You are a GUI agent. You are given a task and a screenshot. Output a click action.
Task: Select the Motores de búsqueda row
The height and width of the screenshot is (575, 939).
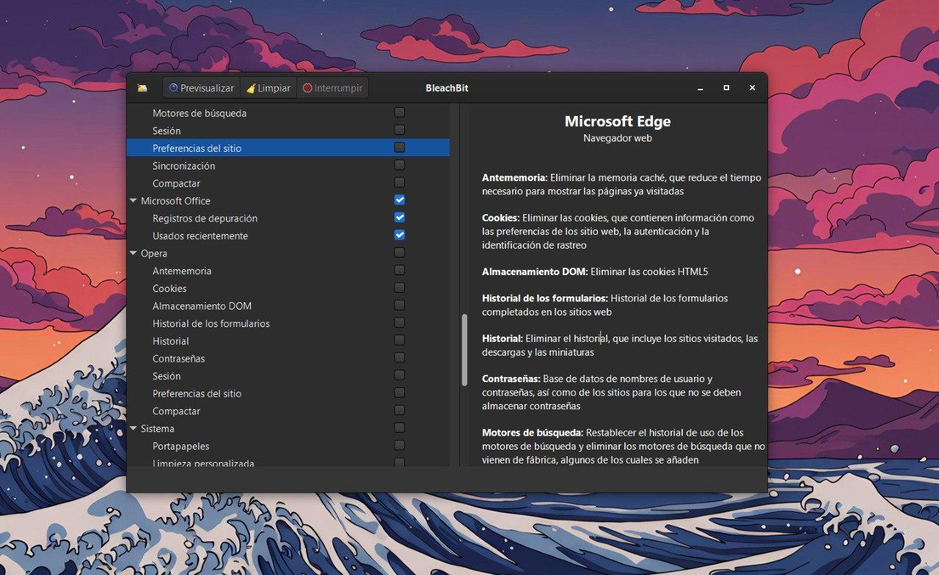click(288, 113)
